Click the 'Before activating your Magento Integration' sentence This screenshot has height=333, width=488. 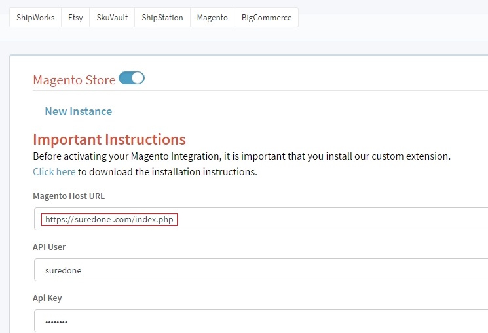coord(242,156)
